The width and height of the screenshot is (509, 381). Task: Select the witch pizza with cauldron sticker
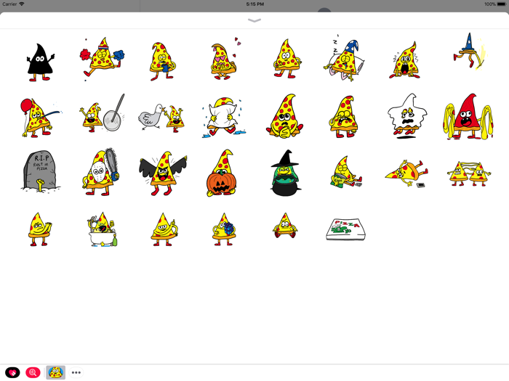click(x=285, y=173)
